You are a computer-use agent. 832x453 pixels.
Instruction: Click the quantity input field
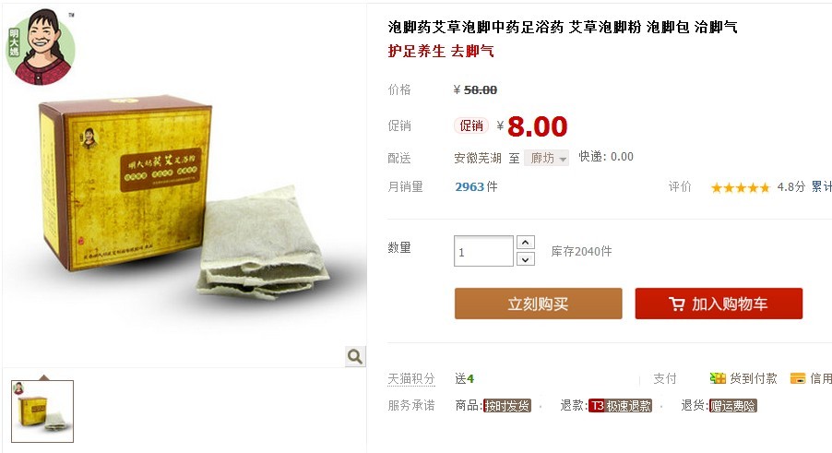tap(483, 251)
